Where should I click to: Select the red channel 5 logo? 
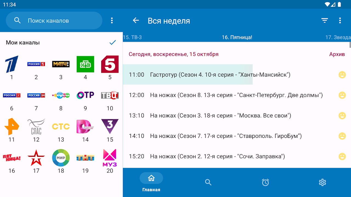click(110, 64)
